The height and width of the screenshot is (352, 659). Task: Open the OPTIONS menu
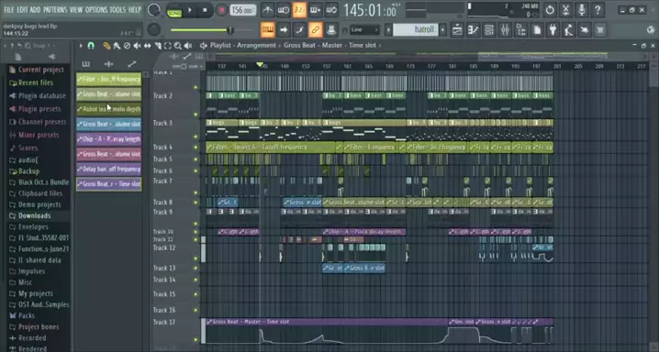click(96, 10)
